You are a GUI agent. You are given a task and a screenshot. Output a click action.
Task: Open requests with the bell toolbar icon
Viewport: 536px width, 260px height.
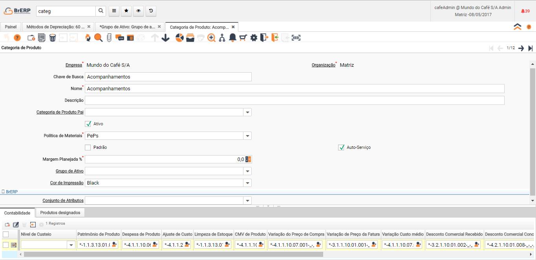click(x=232, y=38)
